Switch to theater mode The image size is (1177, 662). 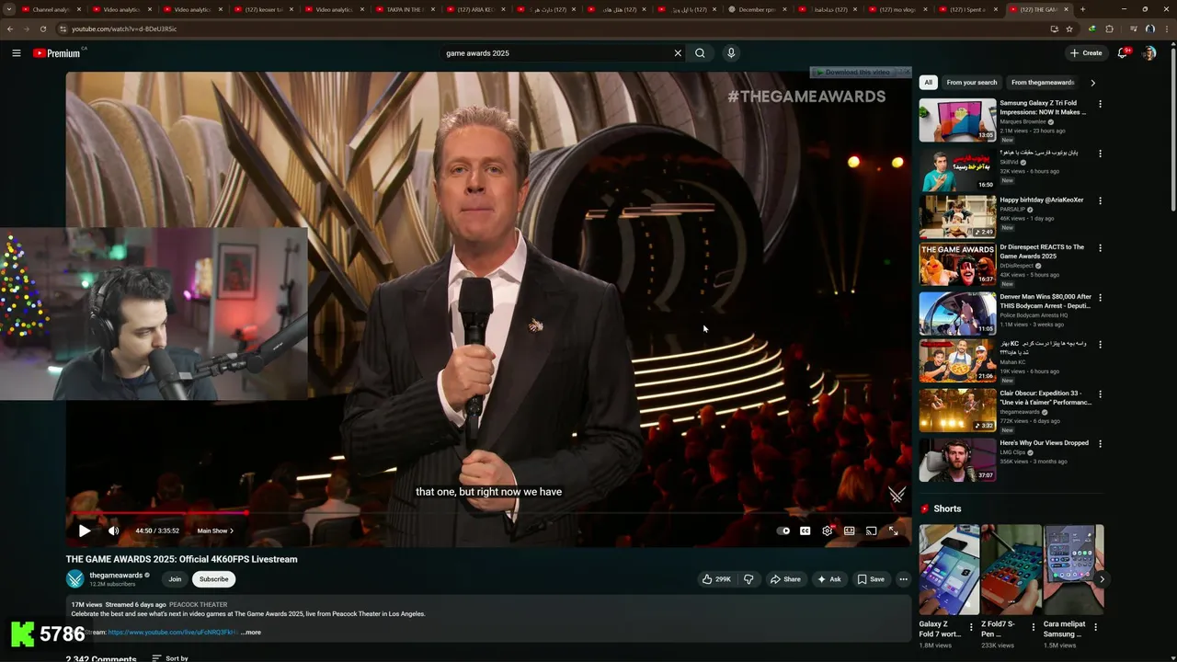(x=850, y=531)
